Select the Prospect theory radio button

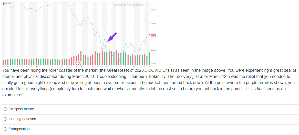5,109
